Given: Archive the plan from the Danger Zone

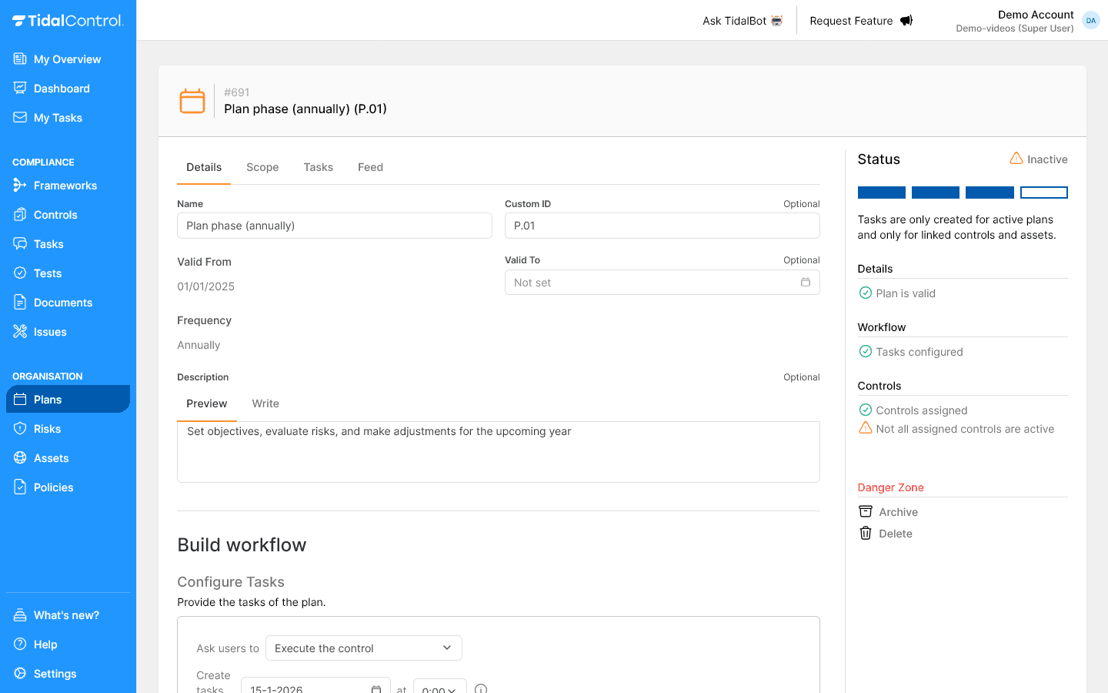Looking at the screenshot, I should (x=897, y=511).
